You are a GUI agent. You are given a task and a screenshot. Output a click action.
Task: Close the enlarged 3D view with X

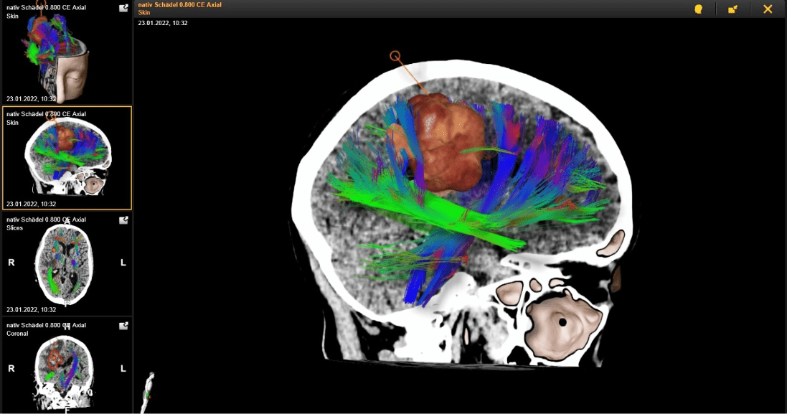tap(768, 9)
